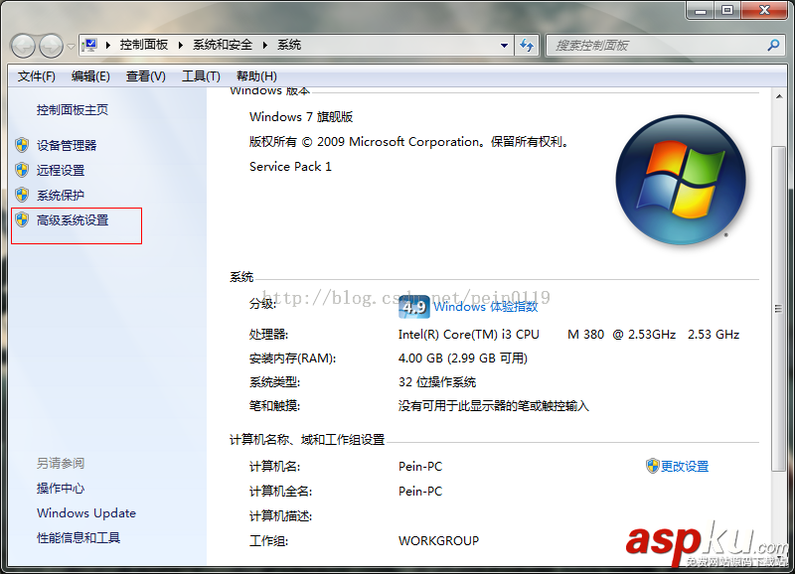Screen dimensions: 795x574
Task: Select the 计算机全名 value Pein-PC
Action: pos(419,492)
